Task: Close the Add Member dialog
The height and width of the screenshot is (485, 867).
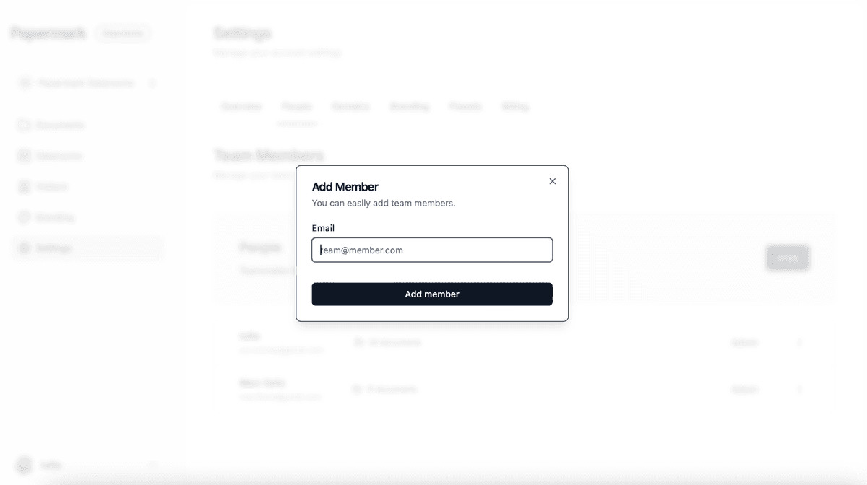Action: 553,181
